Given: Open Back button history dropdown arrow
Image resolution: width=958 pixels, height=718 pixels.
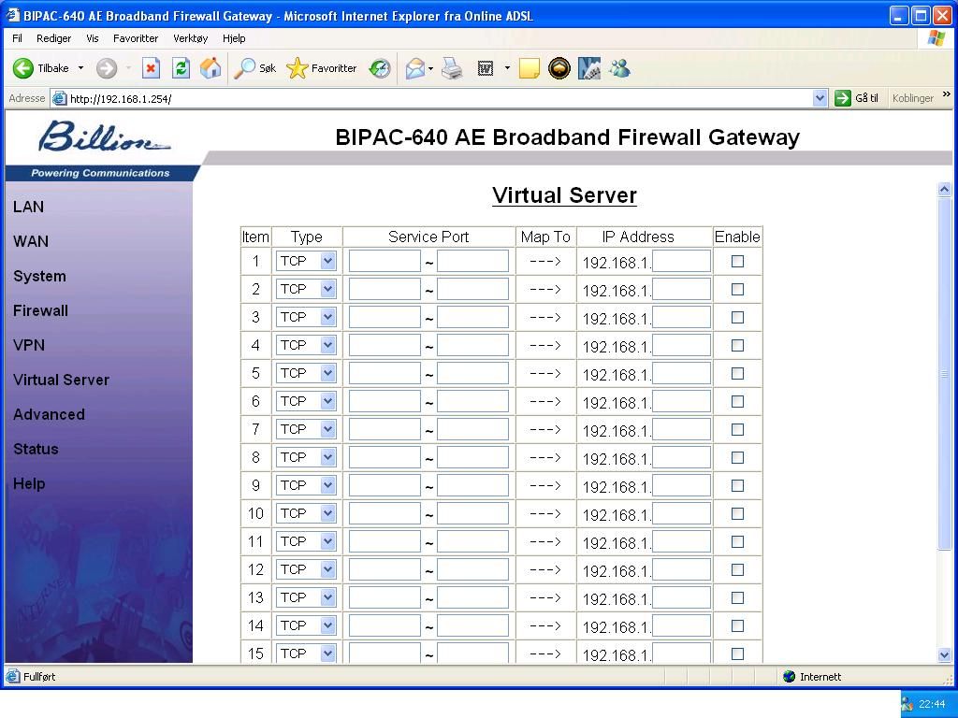Looking at the screenshot, I should click(x=80, y=68).
